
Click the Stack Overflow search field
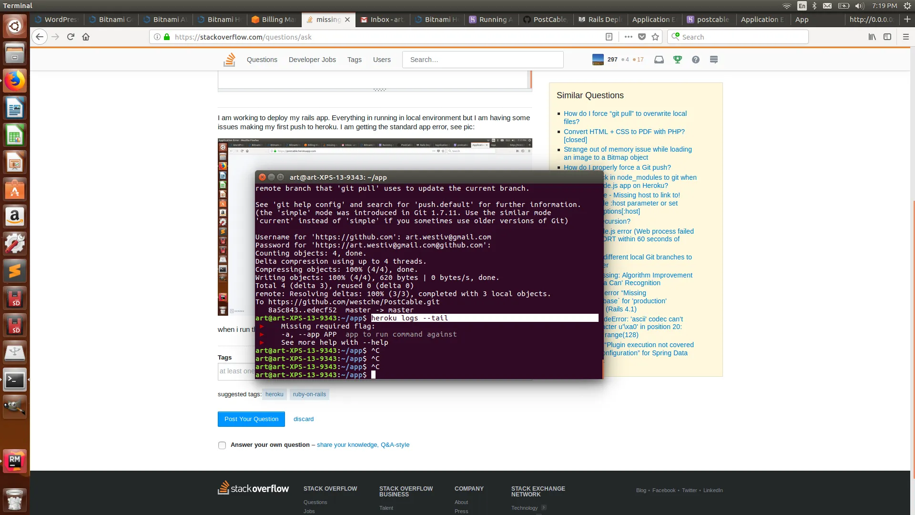(x=482, y=60)
